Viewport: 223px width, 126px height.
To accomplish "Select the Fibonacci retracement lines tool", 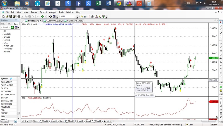I will 221,99.
